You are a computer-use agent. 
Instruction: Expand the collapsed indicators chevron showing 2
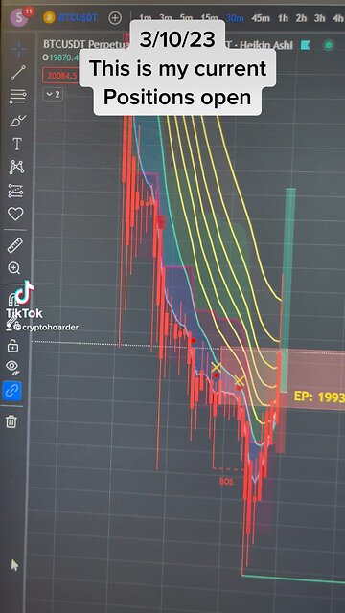(x=53, y=94)
